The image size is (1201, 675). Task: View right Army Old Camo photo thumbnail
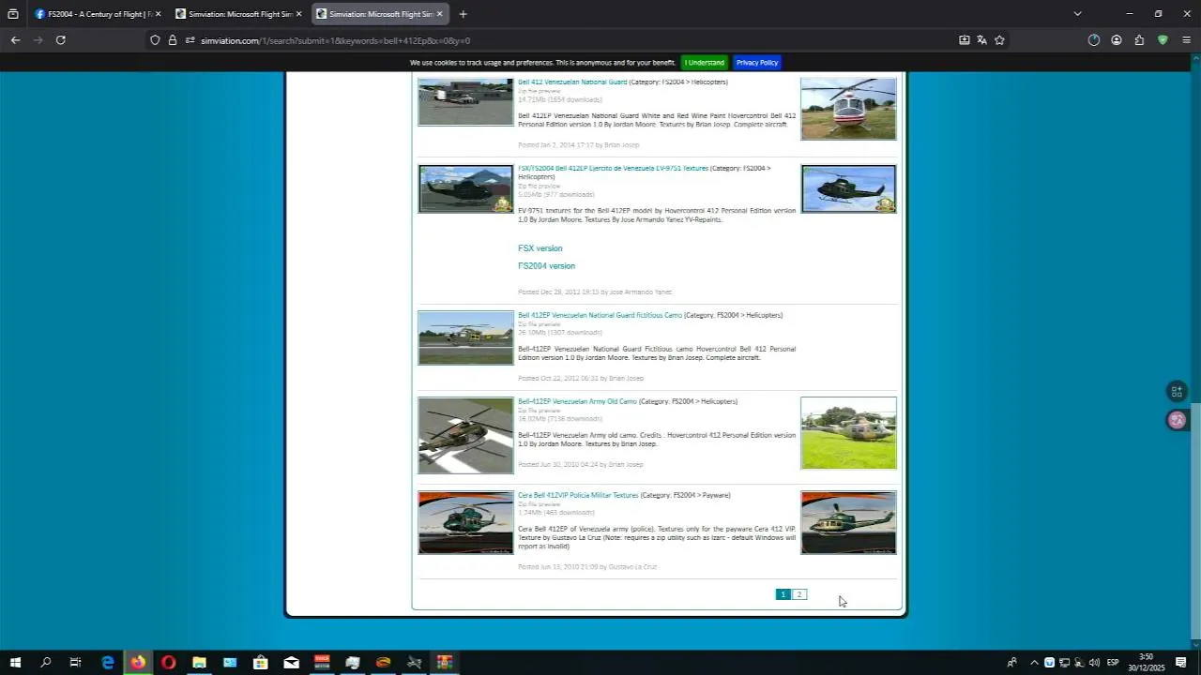848,433
